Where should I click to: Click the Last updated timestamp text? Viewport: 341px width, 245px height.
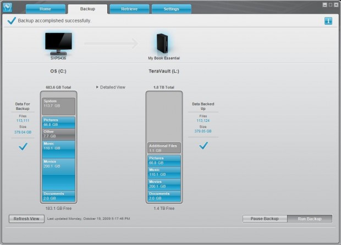click(x=89, y=219)
